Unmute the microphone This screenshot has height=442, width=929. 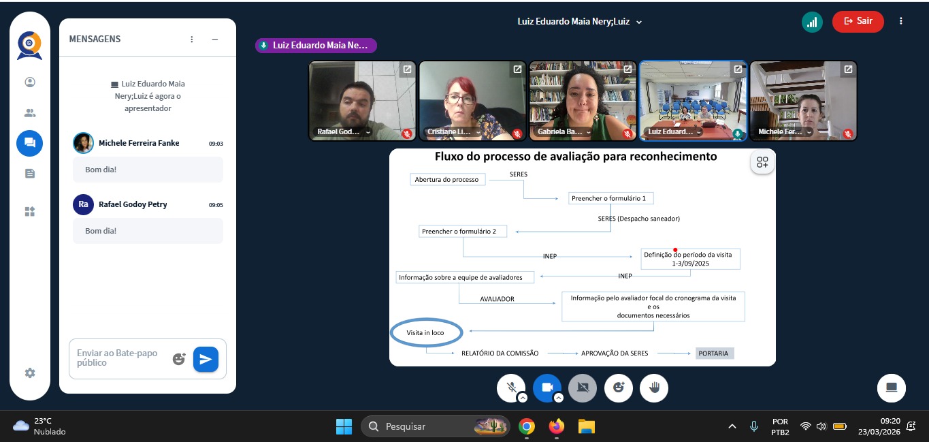click(x=511, y=388)
